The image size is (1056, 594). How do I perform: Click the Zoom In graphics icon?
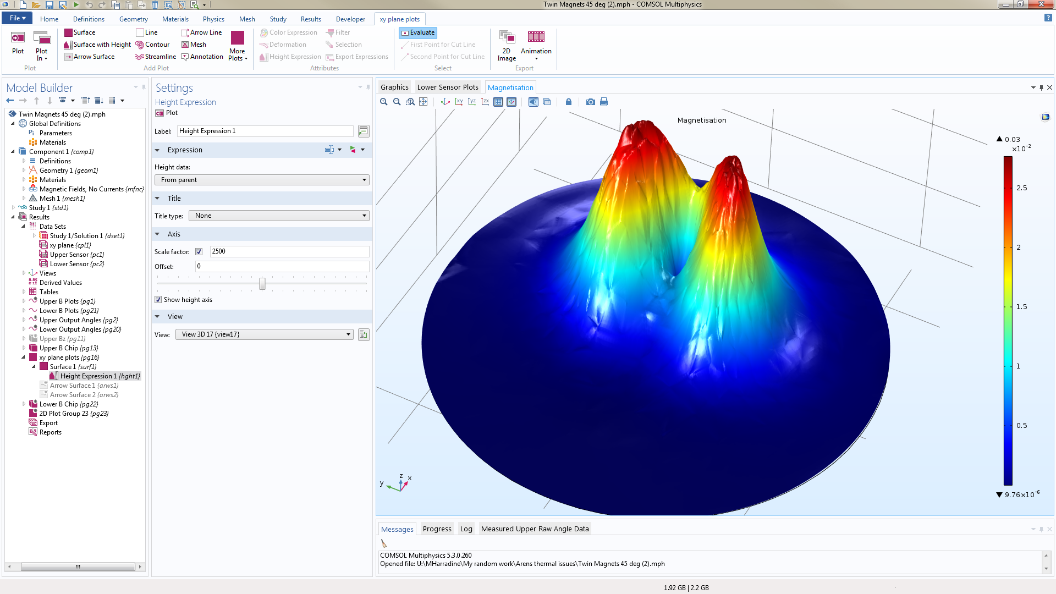pyautogui.click(x=384, y=102)
